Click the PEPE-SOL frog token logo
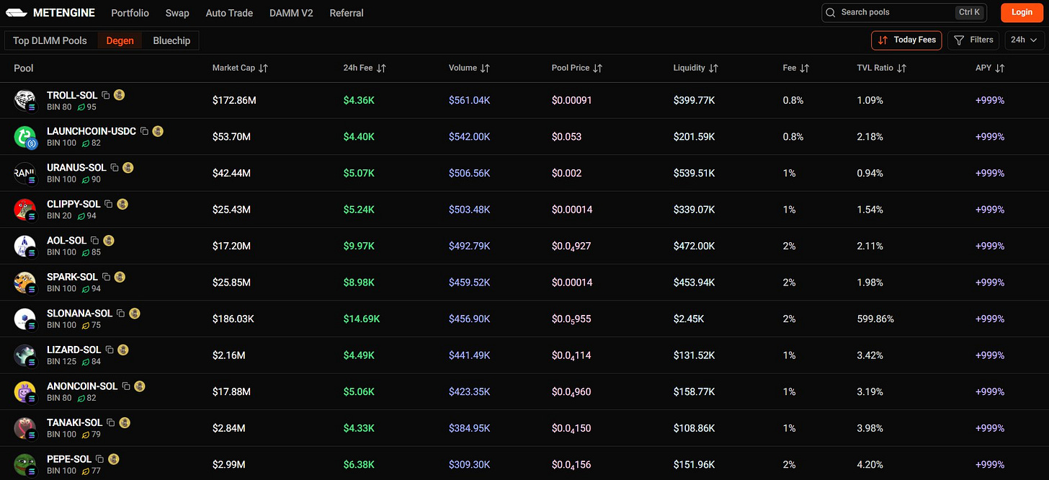1049x480 pixels. pyautogui.click(x=24, y=463)
